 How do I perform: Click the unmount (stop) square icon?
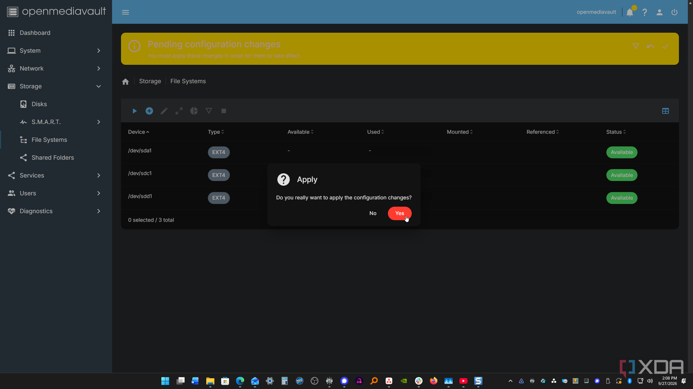(x=224, y=111)
